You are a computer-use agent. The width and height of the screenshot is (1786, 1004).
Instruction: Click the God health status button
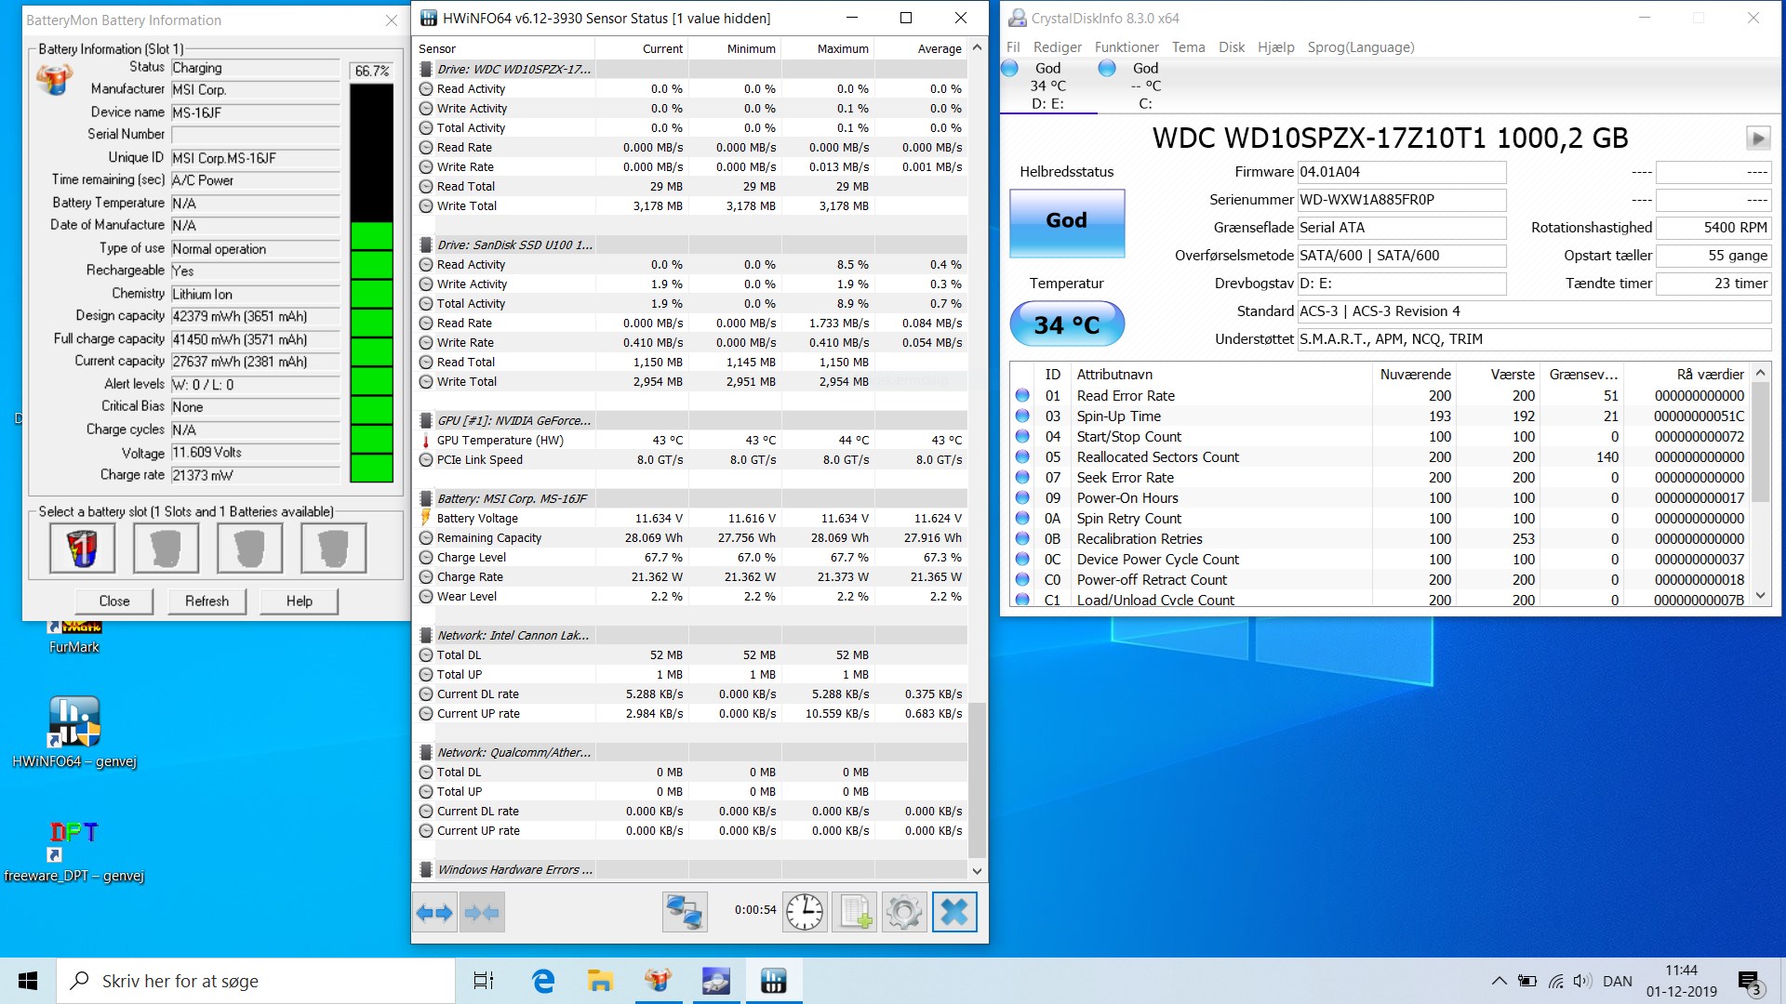pyautogui.click(x=1067, y=223)
